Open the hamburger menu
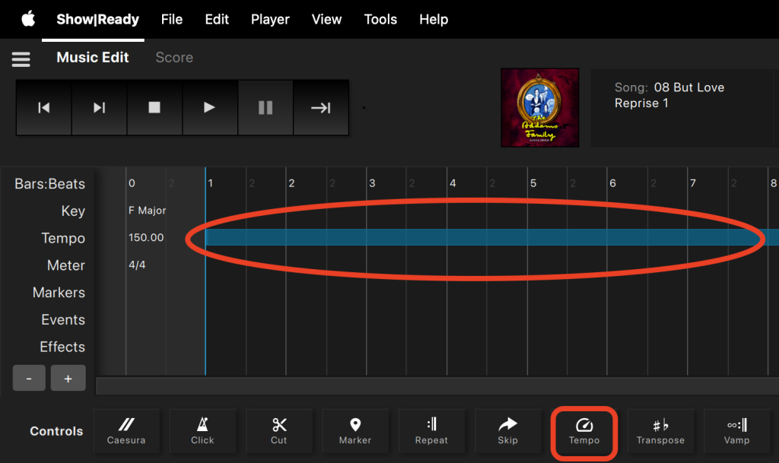The width and height of the screenshot is (779, 463). click(21, 59)
